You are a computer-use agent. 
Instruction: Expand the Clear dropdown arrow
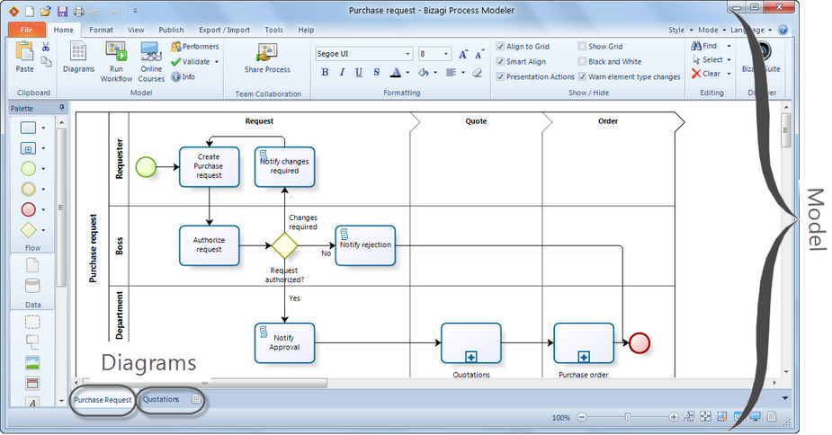729,74
